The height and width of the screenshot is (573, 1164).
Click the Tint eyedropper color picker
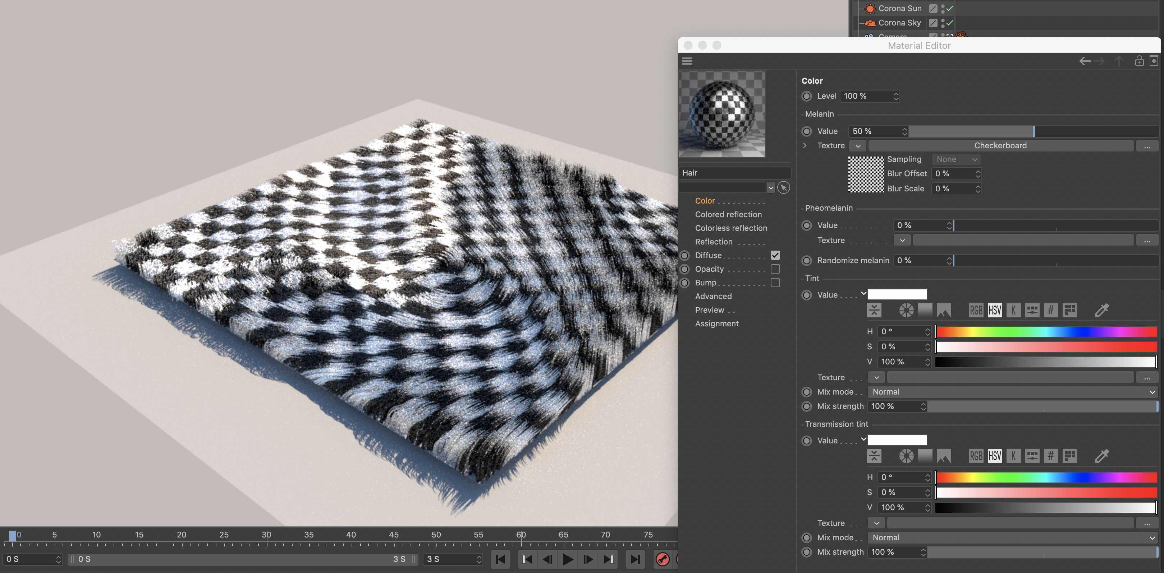tap(1102, 310)
